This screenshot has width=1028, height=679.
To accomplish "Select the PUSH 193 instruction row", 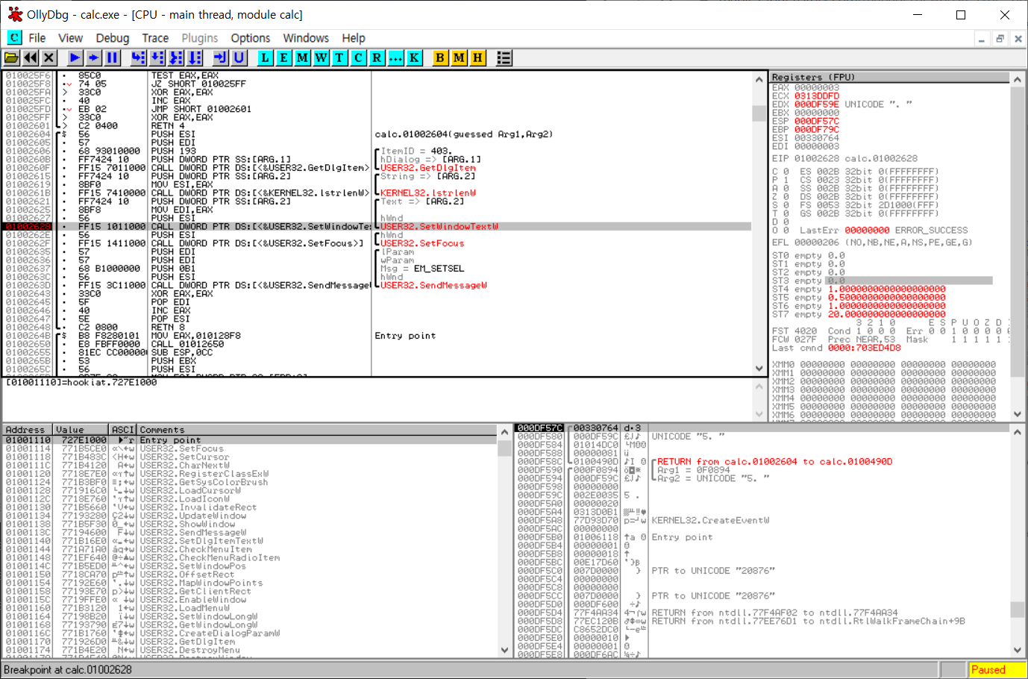I will coord(377,151).
